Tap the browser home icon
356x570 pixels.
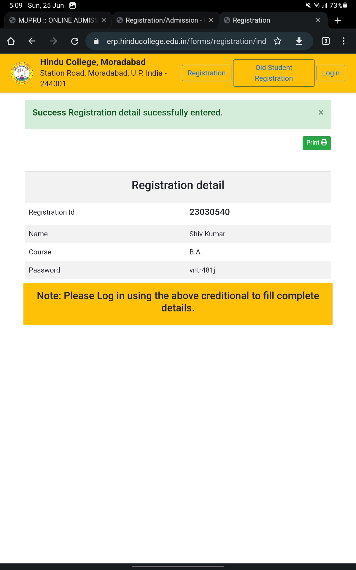pos(11,41)
